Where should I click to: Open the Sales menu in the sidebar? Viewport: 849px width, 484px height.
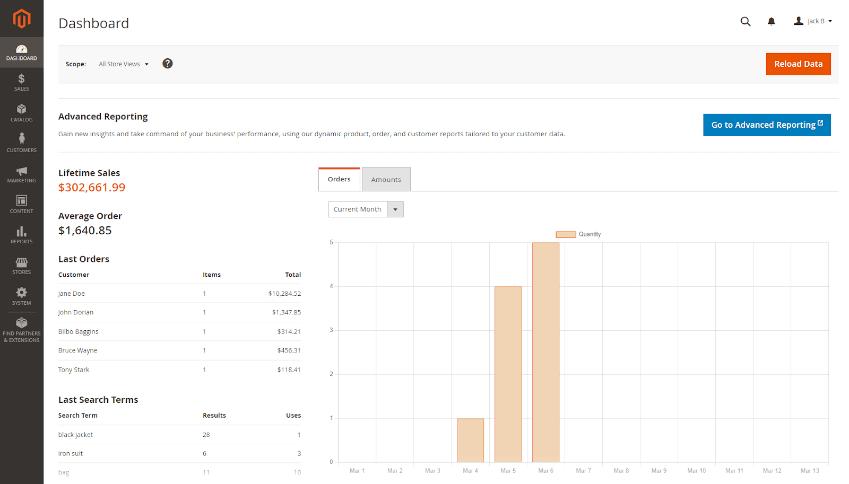(x=21, y=82)
